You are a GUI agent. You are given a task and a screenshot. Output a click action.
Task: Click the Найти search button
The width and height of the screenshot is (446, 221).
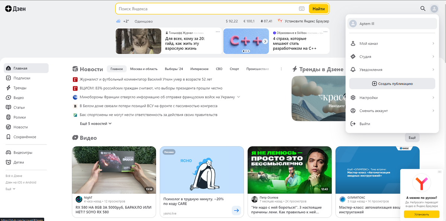[319, 9]
